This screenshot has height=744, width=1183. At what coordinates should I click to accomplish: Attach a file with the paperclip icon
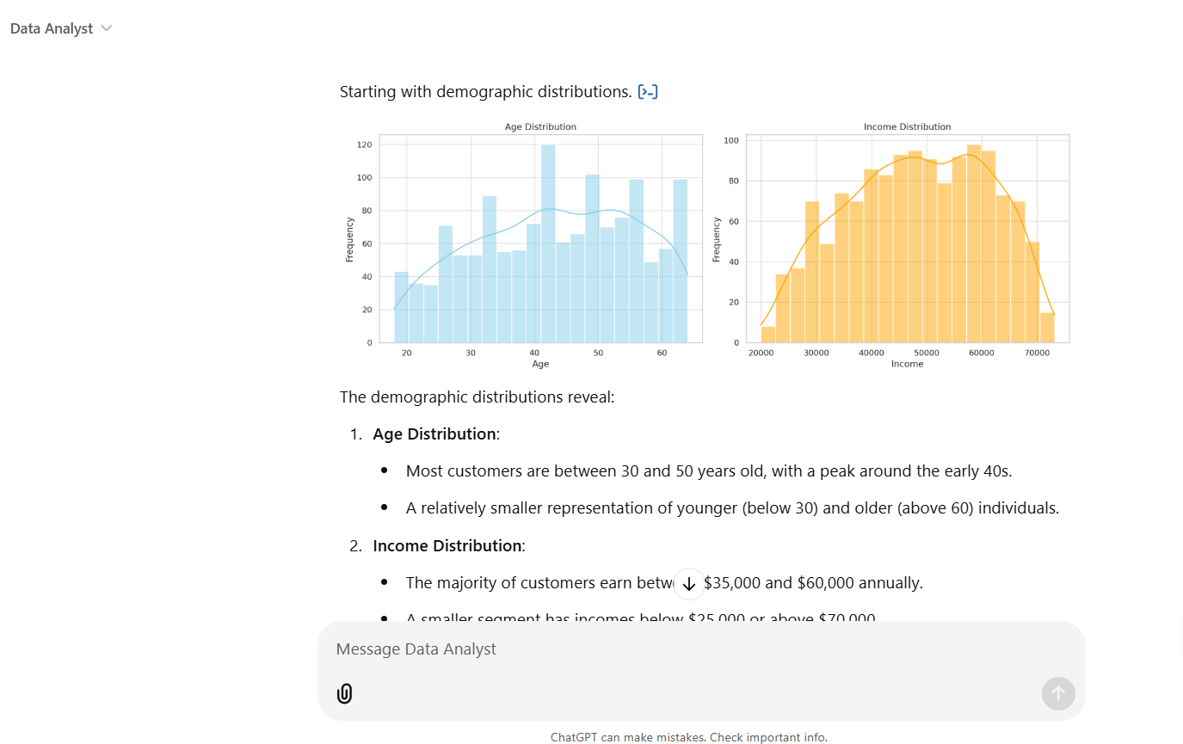pyautogui.click(x=344, y=693)
